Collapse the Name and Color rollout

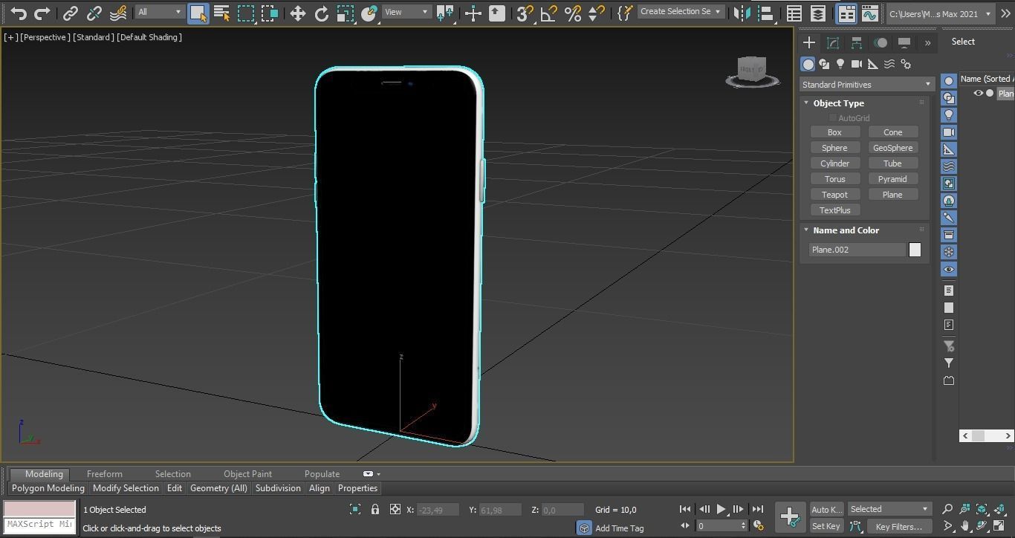pyautogui.click(x=806, y=230)
